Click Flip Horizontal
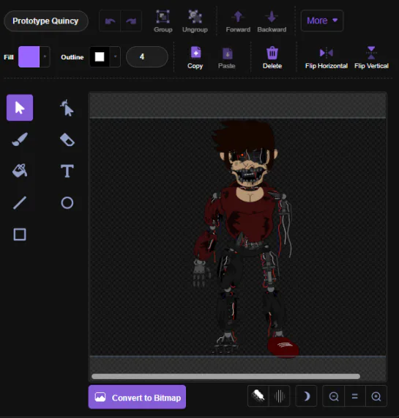 [x=327, y=58]
